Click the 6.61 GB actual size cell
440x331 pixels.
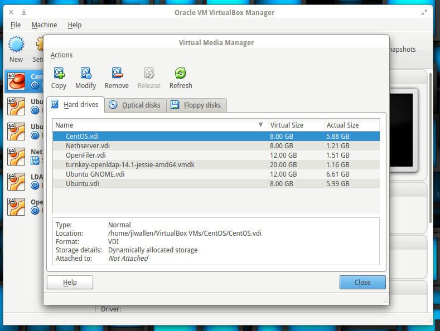[x=338, y=174]
